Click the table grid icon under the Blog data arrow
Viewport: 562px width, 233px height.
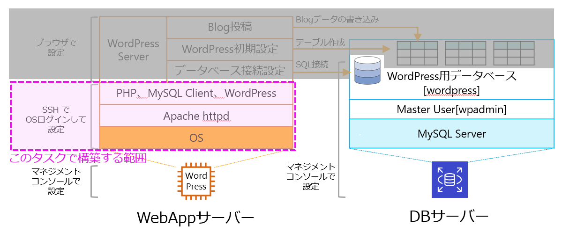[417, 52]
